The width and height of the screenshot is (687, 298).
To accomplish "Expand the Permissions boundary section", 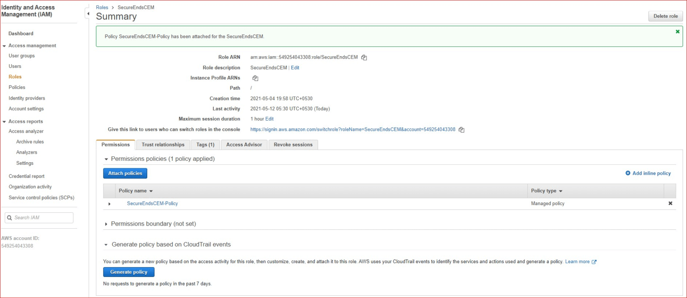I will pyautogui.click(x=106, y=223).
